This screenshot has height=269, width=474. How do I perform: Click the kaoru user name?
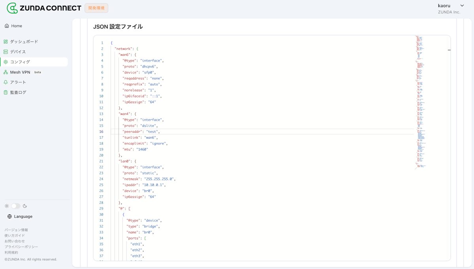444,6
